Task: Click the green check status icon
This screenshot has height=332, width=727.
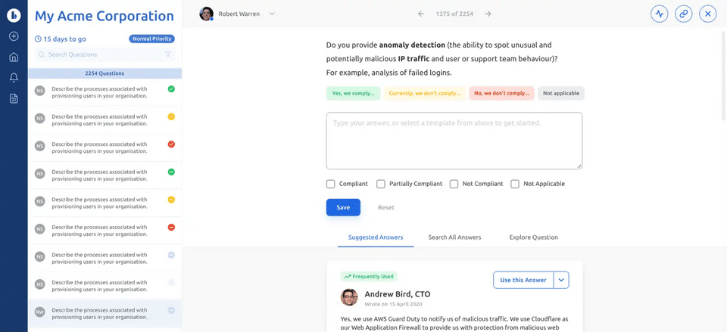Action: [x=171, y=89]
